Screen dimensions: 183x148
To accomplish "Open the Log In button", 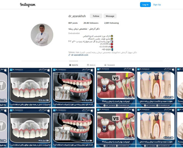I will (x=145, y=4).
